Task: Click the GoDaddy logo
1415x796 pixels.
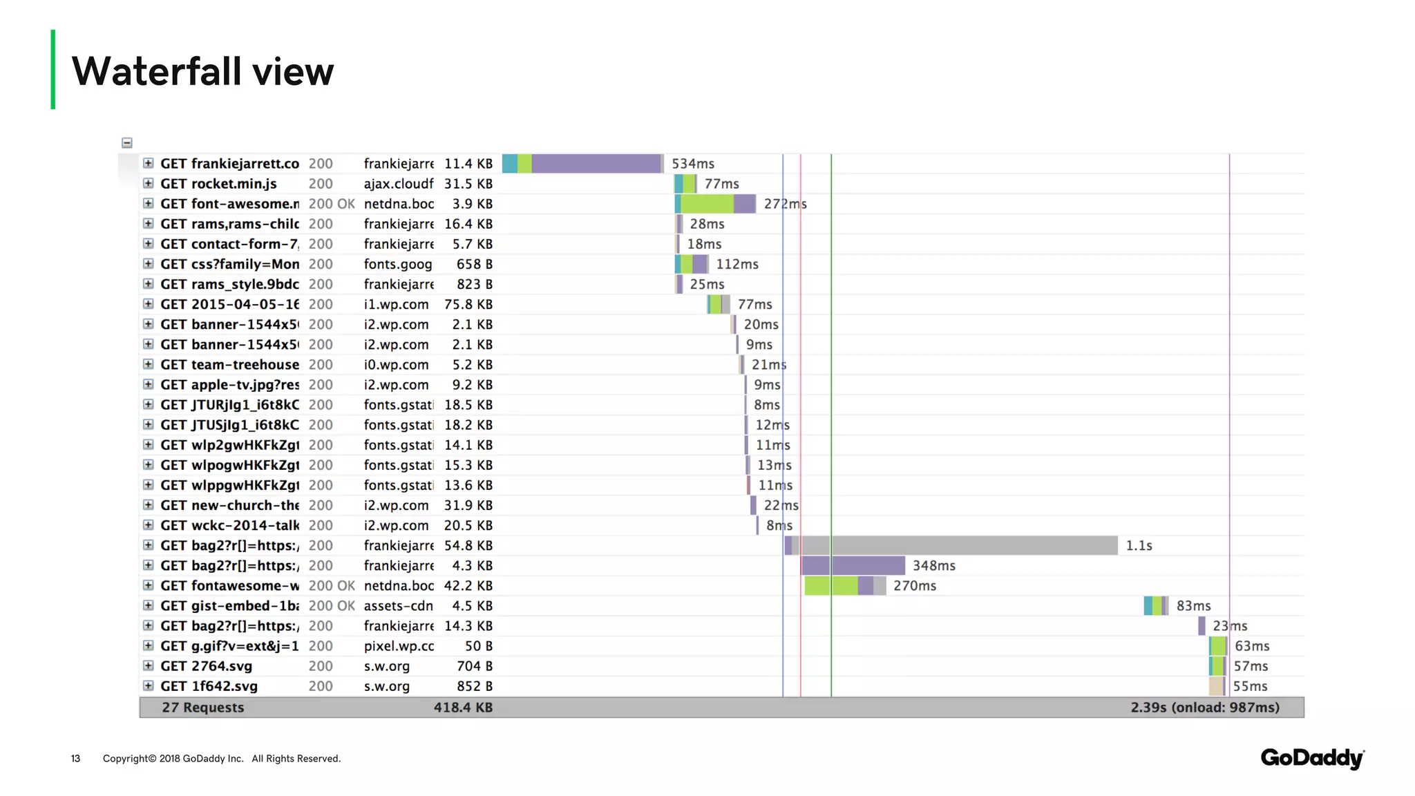Action: coord(1312,758)
